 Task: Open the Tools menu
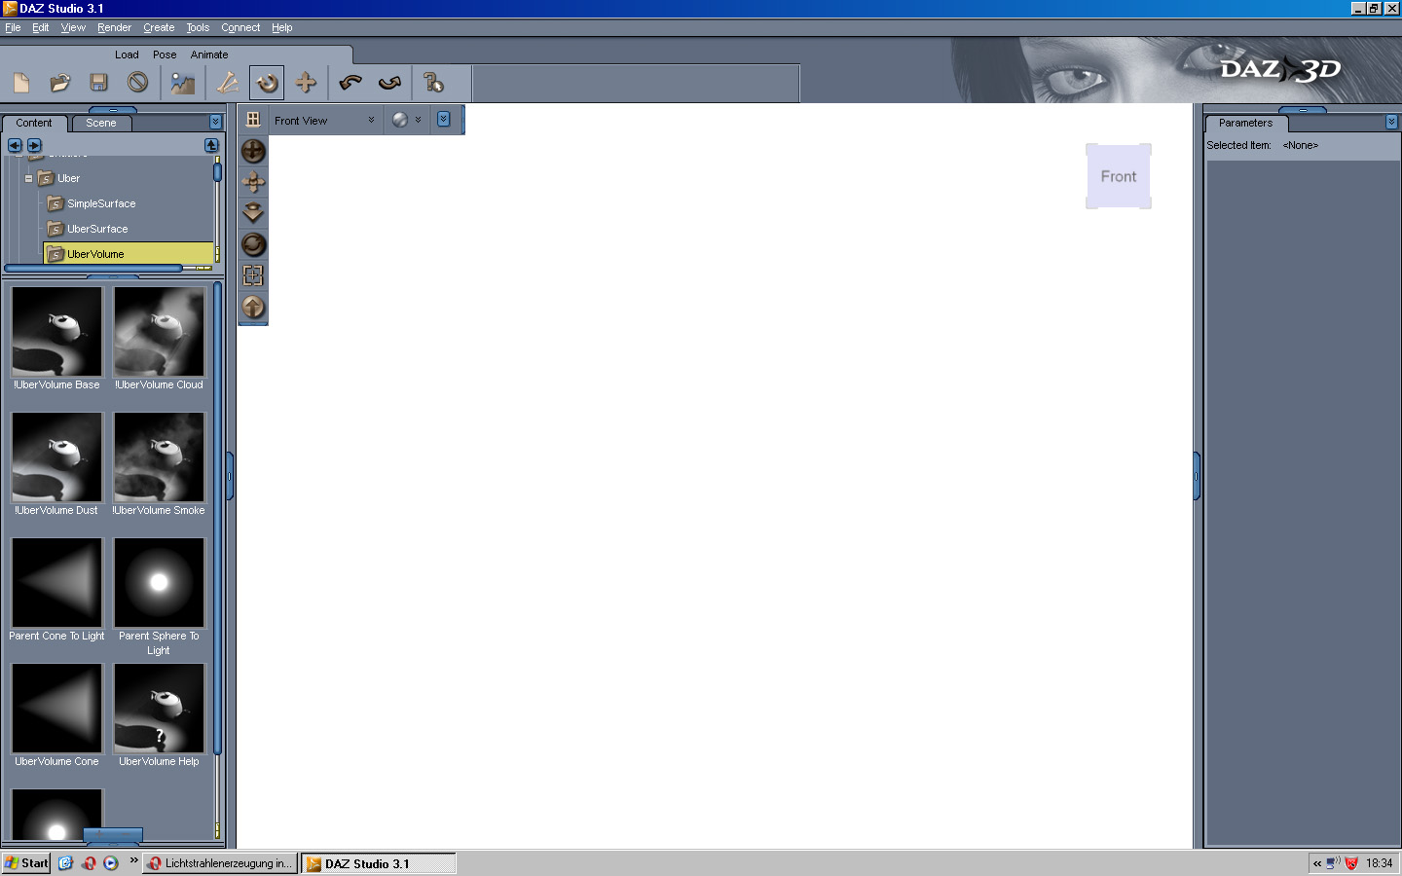198,27
